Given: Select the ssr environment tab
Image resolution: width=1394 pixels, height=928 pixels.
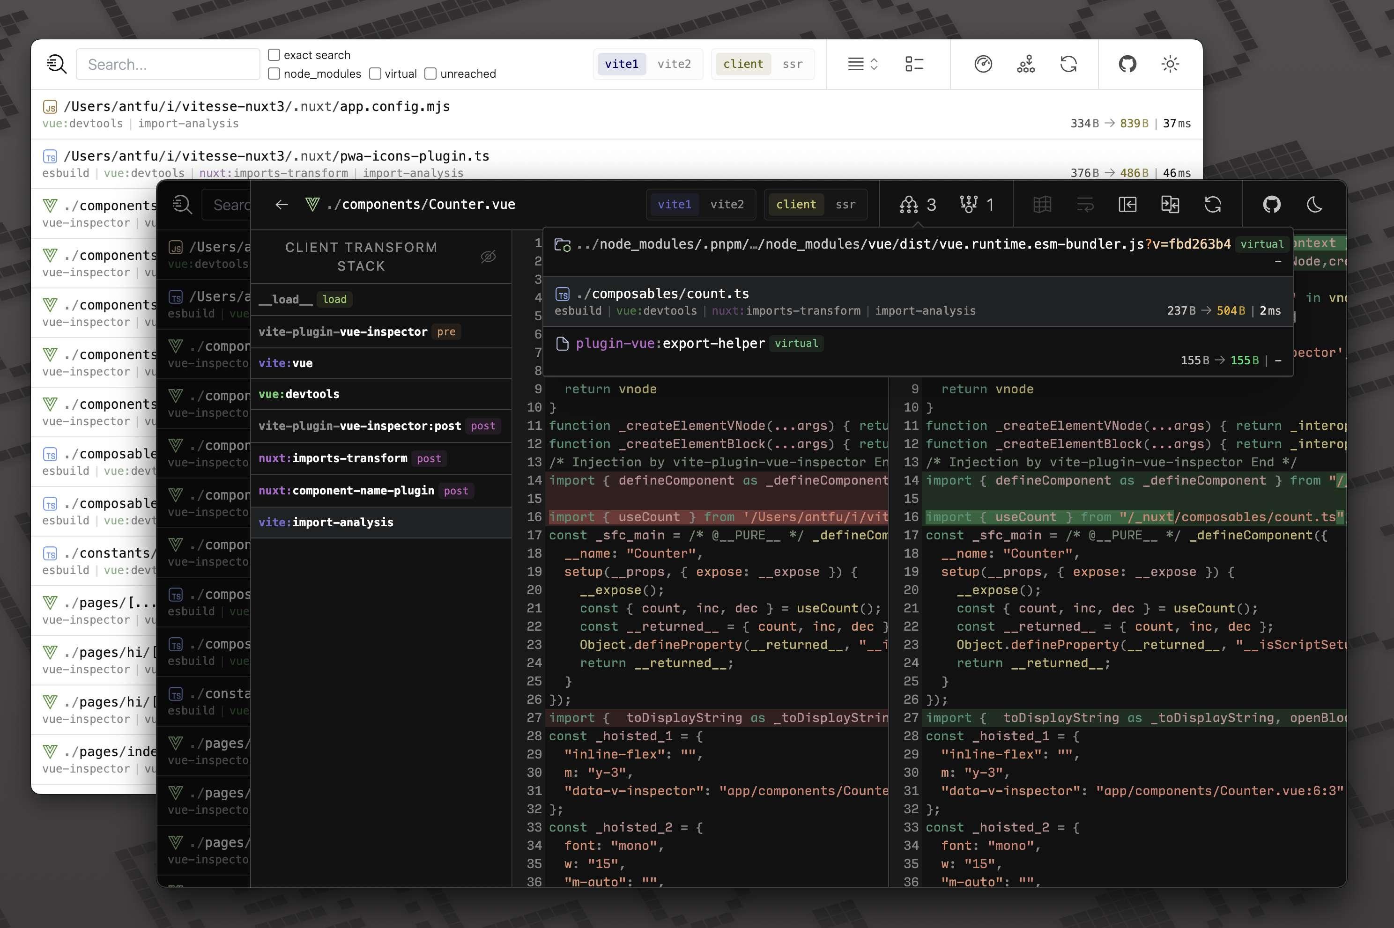Looking at the screenshot, I should [x=845, y=204].
